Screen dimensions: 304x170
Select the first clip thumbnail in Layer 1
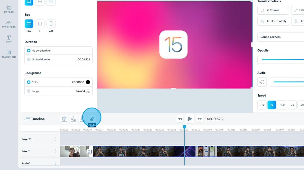click(x=74, y=151)
